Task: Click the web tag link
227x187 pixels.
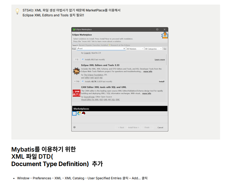Action: pyautogui.click(x=92, y=78)
